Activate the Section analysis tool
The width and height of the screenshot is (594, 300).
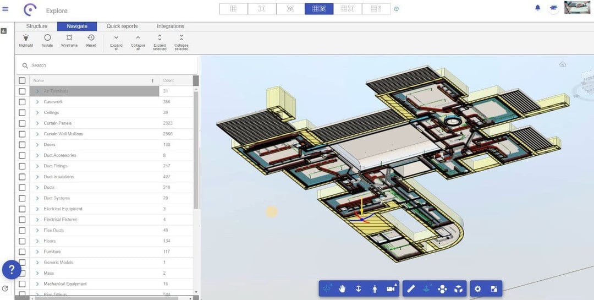point(427,289)
